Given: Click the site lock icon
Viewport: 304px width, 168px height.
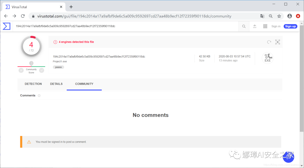Looking at the screenshot, I should point(33,16).
